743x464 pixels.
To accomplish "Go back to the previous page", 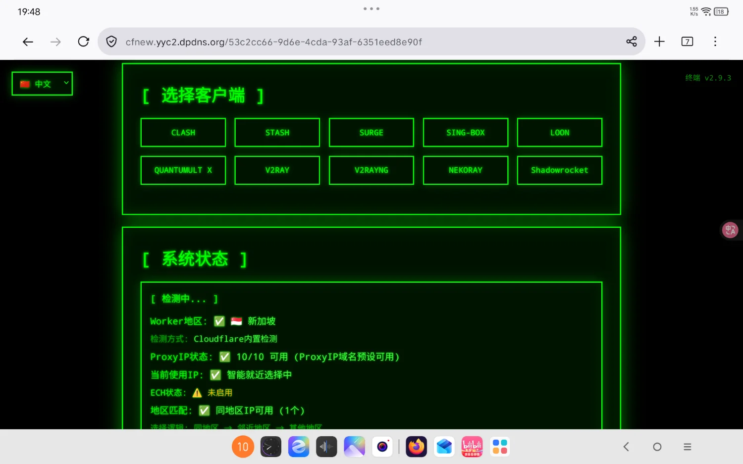I will [28, 42].
